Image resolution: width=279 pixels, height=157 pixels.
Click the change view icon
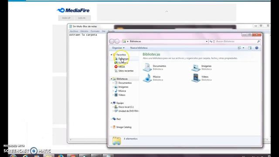coord(239,48)
